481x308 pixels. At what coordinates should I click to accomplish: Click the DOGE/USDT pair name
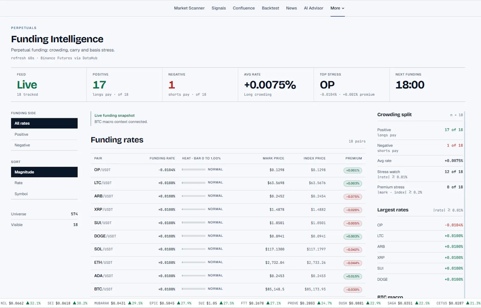(105, 236)
